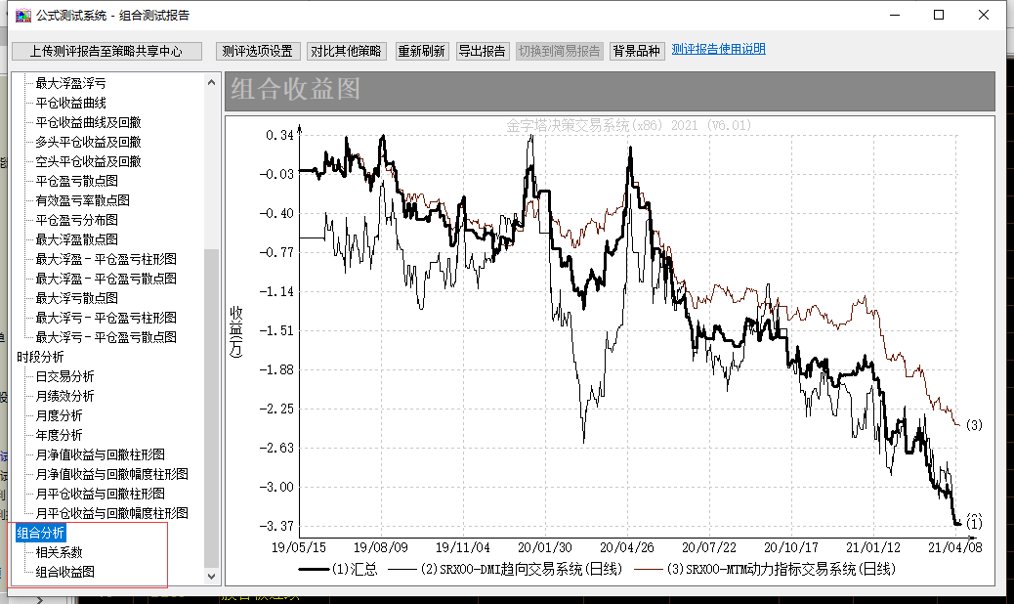Click the 0.34 value on the y-axis
1014x604 pixels.
[280, 135]
